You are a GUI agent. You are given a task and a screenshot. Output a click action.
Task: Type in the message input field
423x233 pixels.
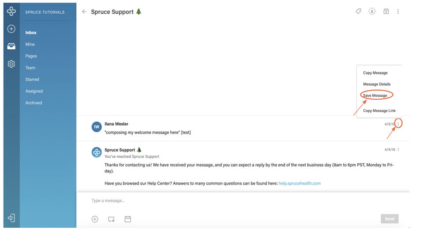click(x=238, y=201)
